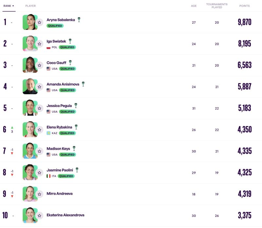Click the Player column header
The width and height of the screenshot is (262, 228).
tap(30, 6)
